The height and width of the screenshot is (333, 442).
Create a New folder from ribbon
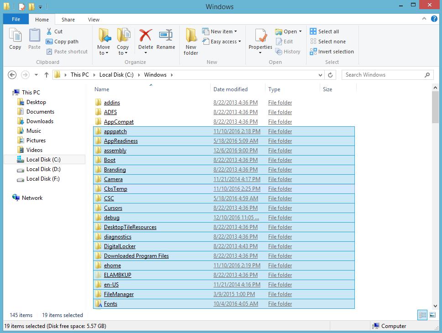(x=191, y=42)
